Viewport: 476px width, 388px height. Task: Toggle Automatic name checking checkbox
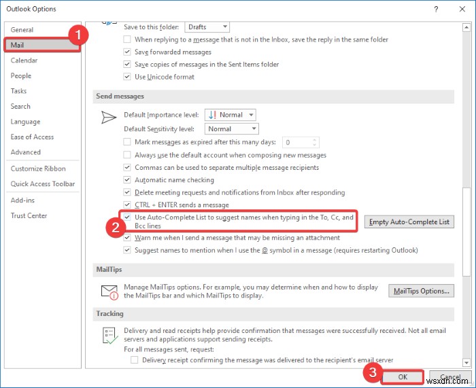[x=127, y=179]
